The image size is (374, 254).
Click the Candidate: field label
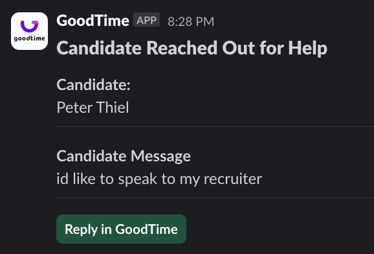(x=93, y=85)
